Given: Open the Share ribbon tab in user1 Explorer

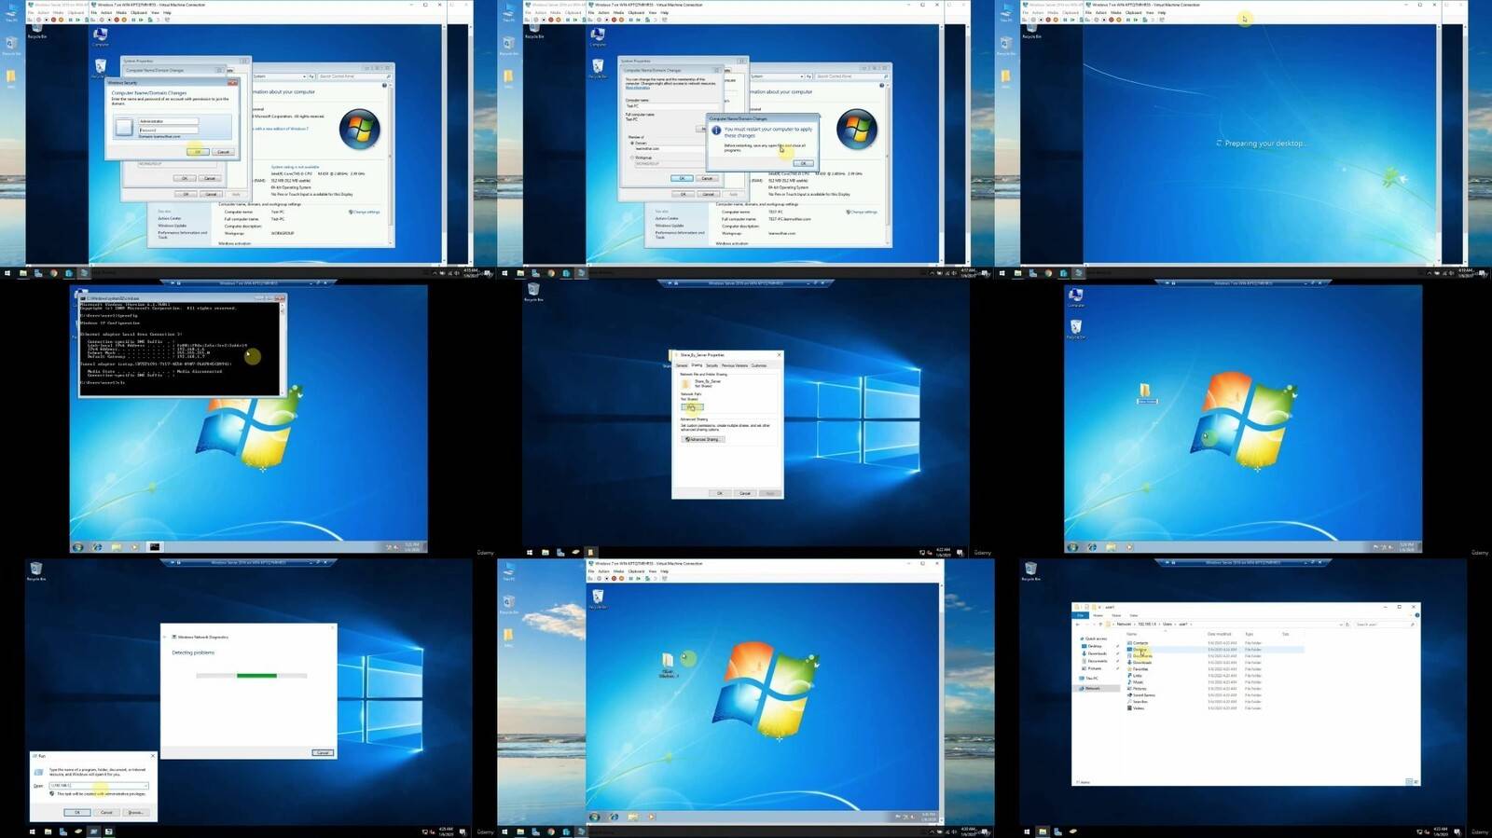Looking at the screenshot, I should pyautogui.click(x=1116, y=615).
